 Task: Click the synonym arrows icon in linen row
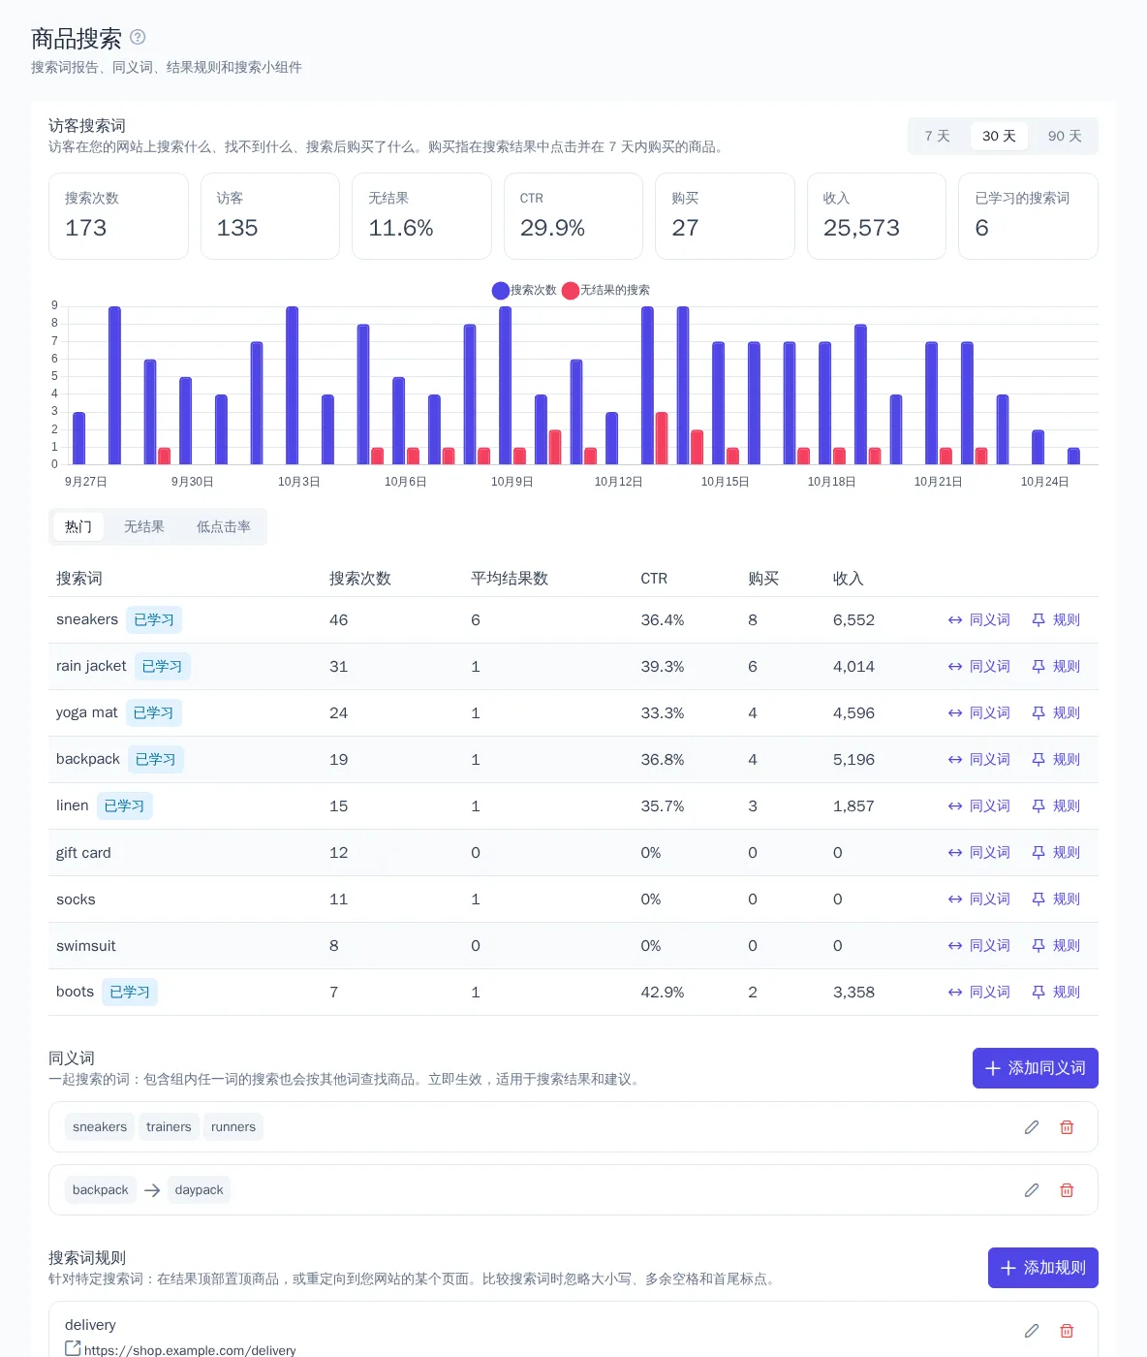click(x=955, y=806)
